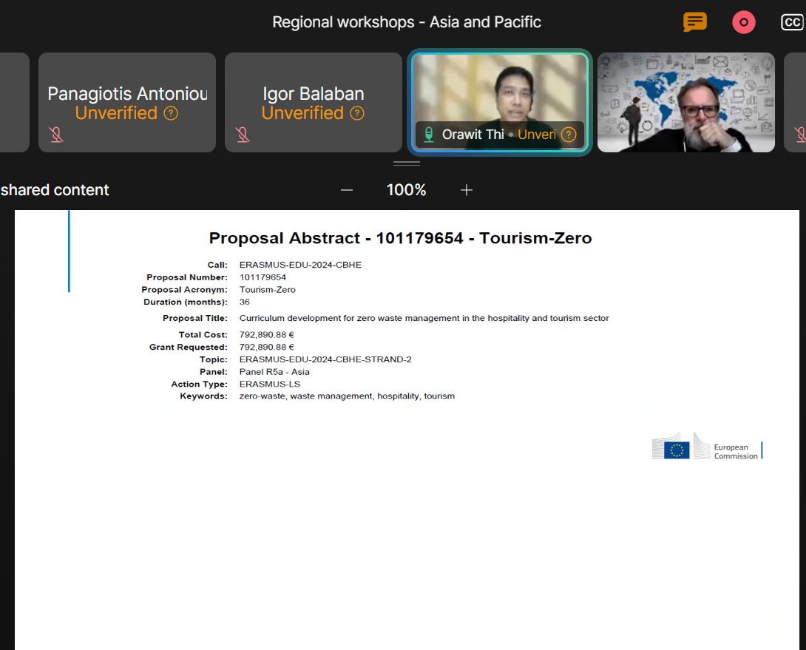This screenshot has height=650, width=806.
Task: Open the help icon beside Orawit Thi's name
Action: click(x=568, y=135)
